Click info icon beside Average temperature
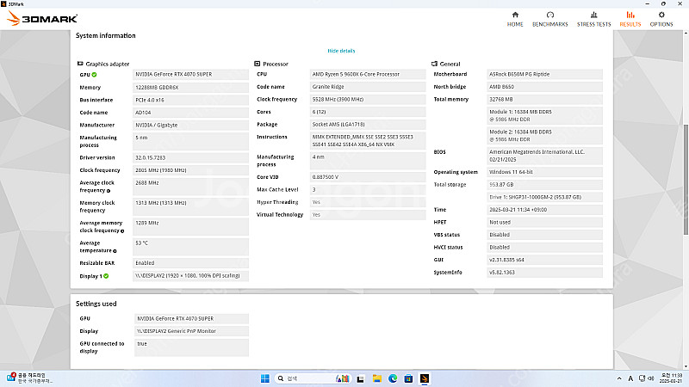The image size is (689, 387). (115, 251)
